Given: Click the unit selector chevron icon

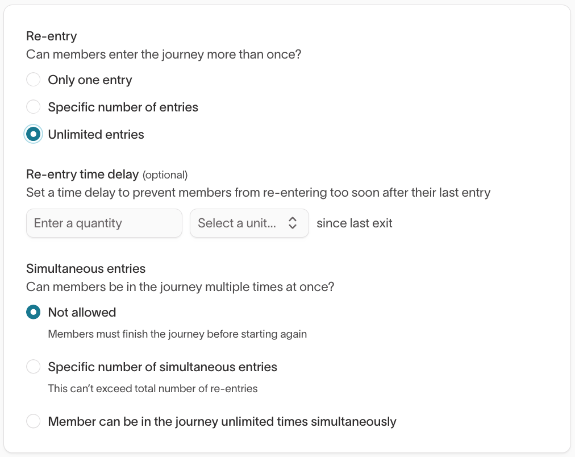Looking at the screenshot, I should (293, 223).
